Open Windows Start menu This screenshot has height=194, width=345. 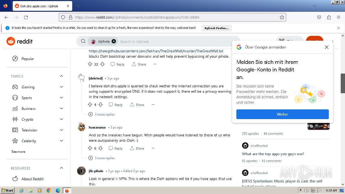pos(7,190)
